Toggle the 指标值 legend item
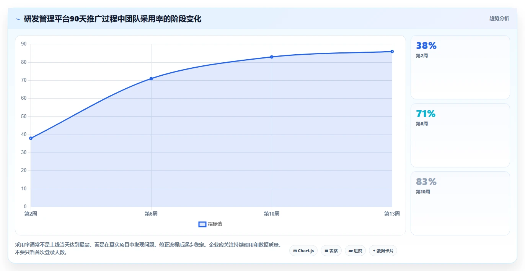The width and height of the screenshot is (525, 271). tap(210, 224)
